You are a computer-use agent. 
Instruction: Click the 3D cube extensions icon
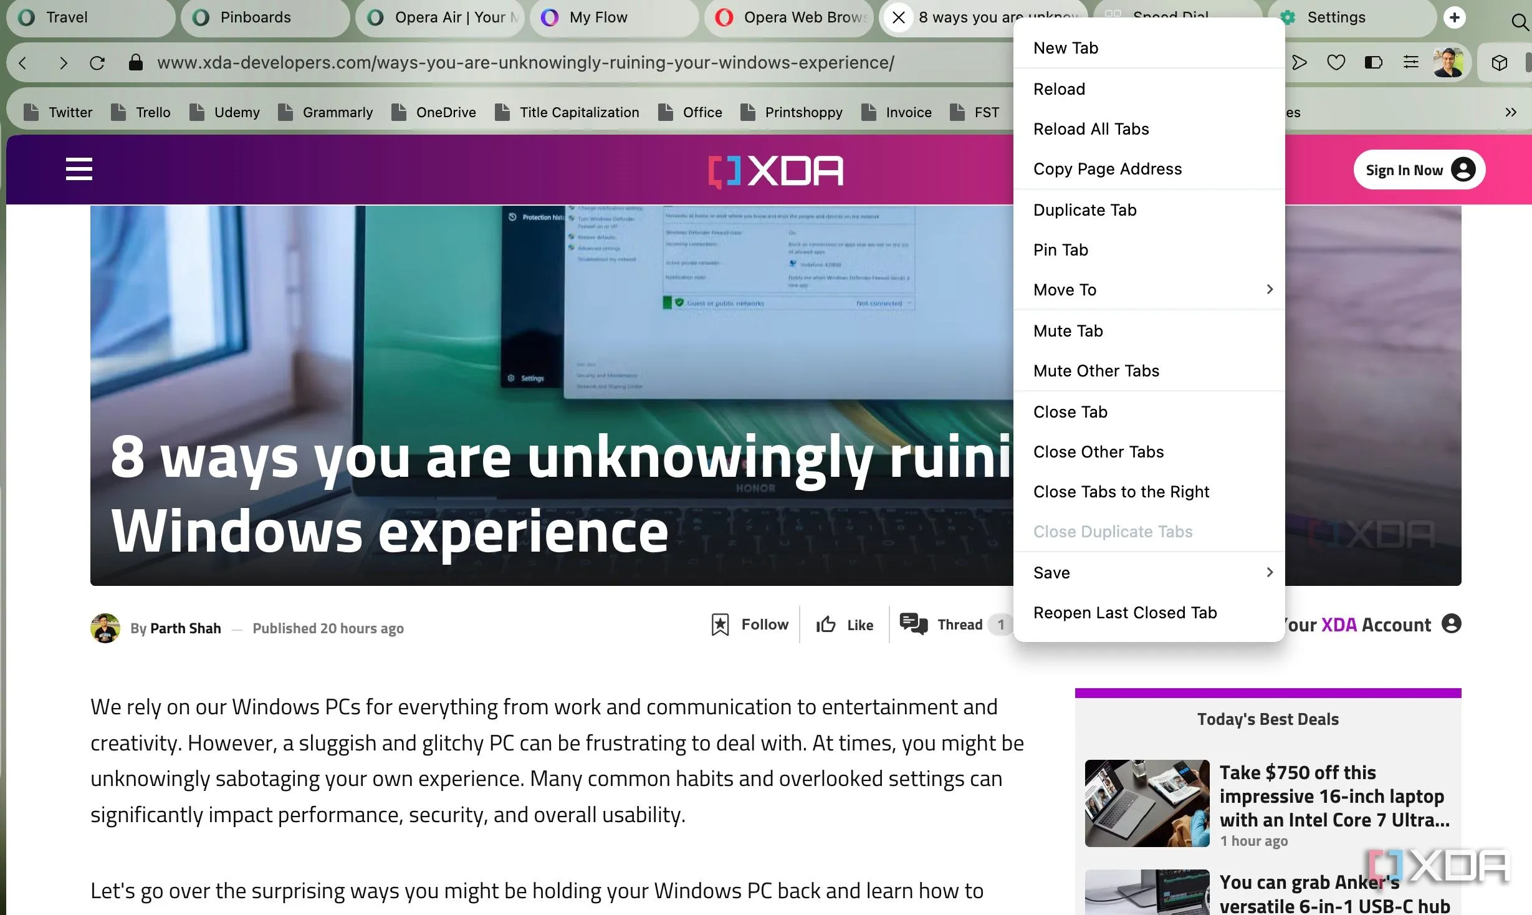pyautogui.click(x=1499, y=62)
